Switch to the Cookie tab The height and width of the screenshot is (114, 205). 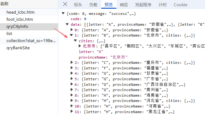pyautogui.click(x=180, y=5)
